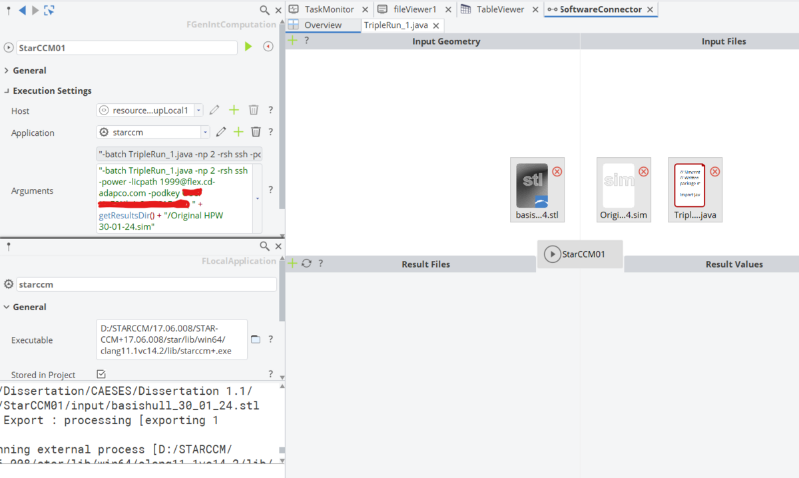Edit the StarCCM01 name field

coord(127,48)
